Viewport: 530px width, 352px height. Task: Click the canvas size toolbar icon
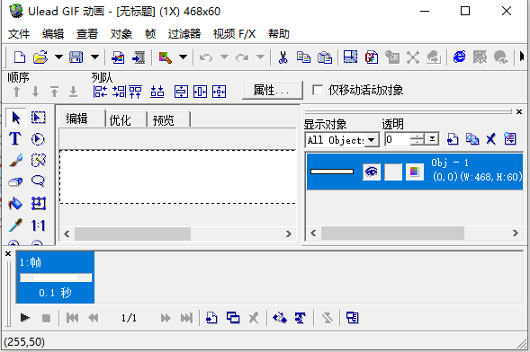351,57
